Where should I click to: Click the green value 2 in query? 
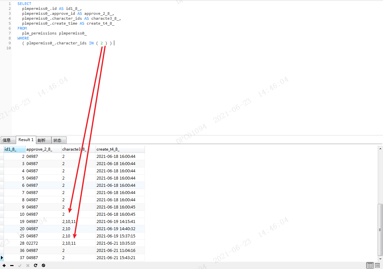[102, 43]
